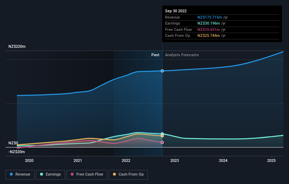Select the 2021 x-axis label
The height and width of the screenshot is (184, 289).
(77, 160)
